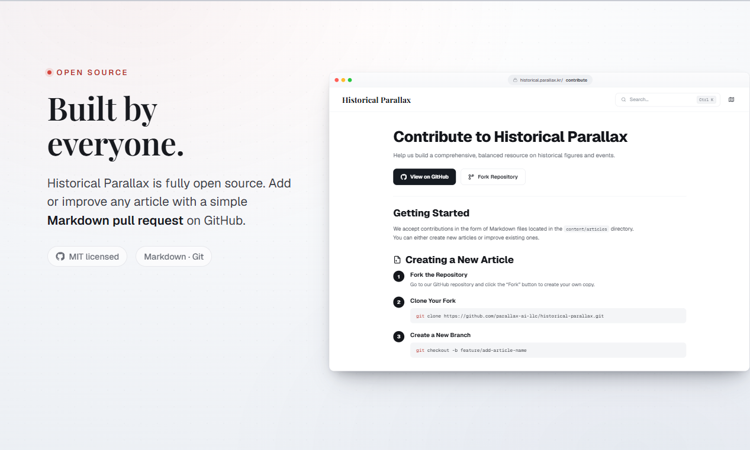The width and height of the screenshot is (750, 450).
Task: Click the yellow window dot of the mock browser
Action: [343, 80]
